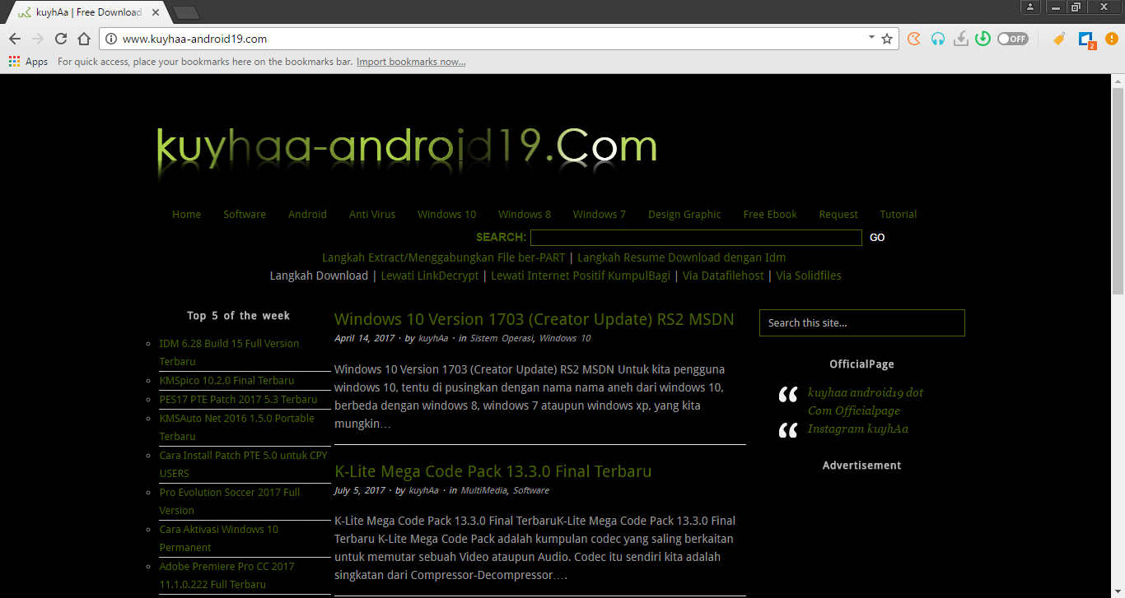Image resolution: width=1125 pixels, height=598 pixels.
Task: Open the blue extension with badge 2
Action: pyautogui.click(x=1085, y=39)
